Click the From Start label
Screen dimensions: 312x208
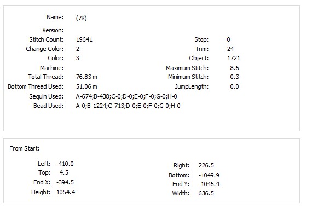(x=24, y=148)
